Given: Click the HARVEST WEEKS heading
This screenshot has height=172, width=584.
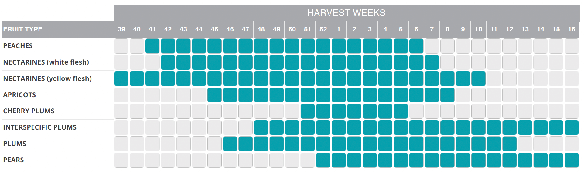Looking at the screenshot, I should click(346, 13).
